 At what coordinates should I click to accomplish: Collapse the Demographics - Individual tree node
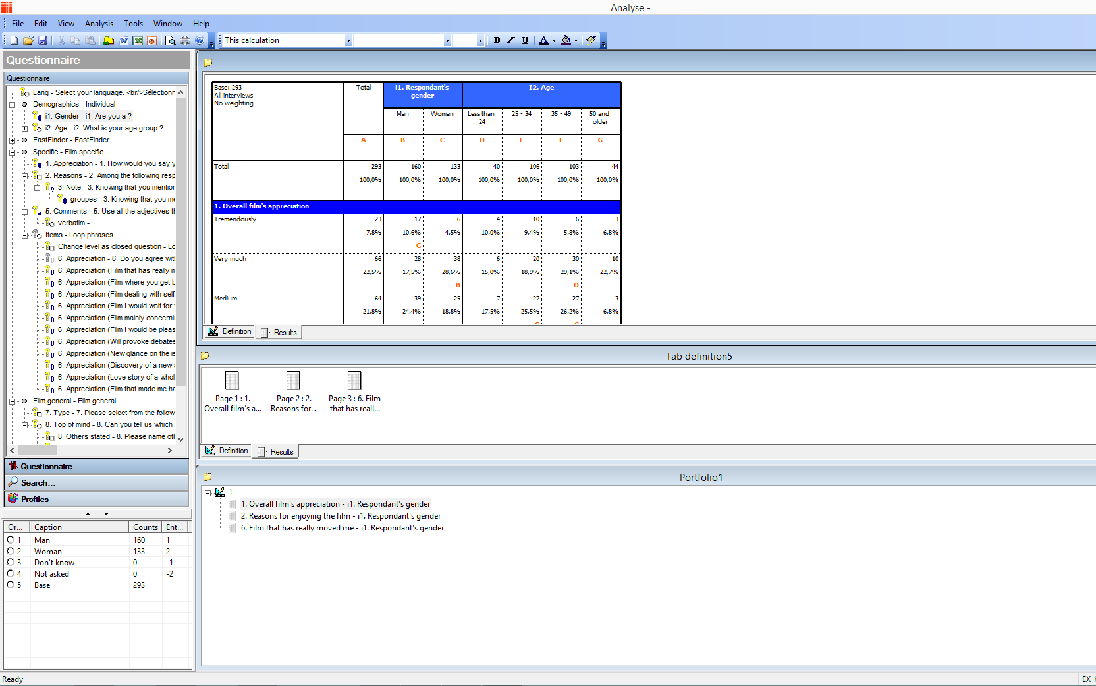[12, 105]
